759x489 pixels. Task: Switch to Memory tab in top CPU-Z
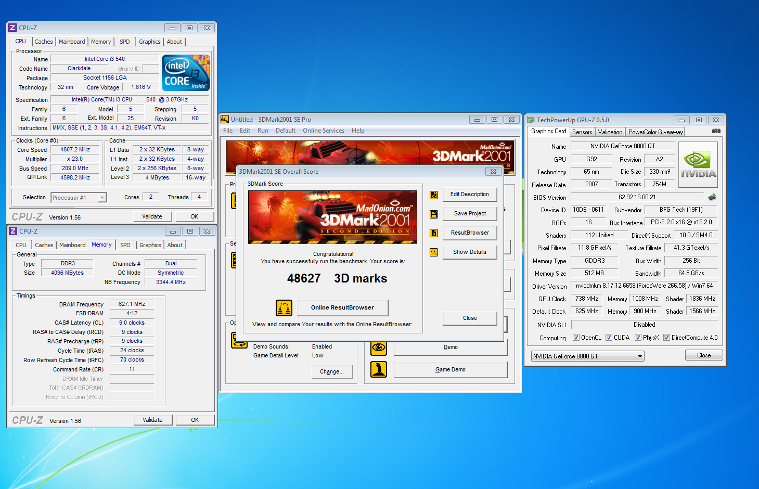tap(101, 42)
